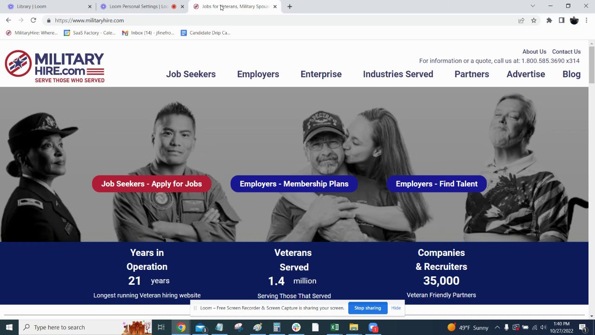Open Windows Start menu
Image resolution: width=595 pixels, height=335 pixels.
(x=9, y=327)
